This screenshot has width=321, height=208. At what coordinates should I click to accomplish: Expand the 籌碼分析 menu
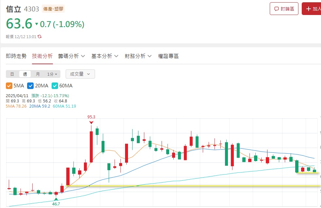coord(72,56)
